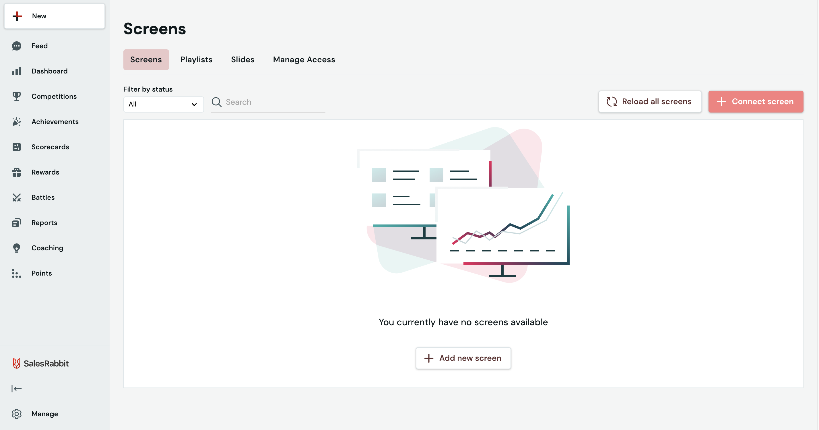Click the Scorecards icon
Image resolution: width=819 pixels, height=430 pixels.
click(17, 147)
